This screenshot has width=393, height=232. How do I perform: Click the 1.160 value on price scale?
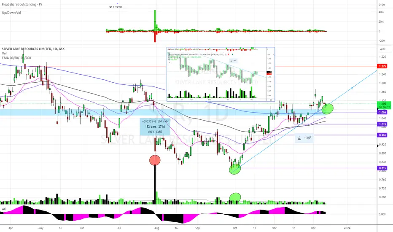pos(382,92)
